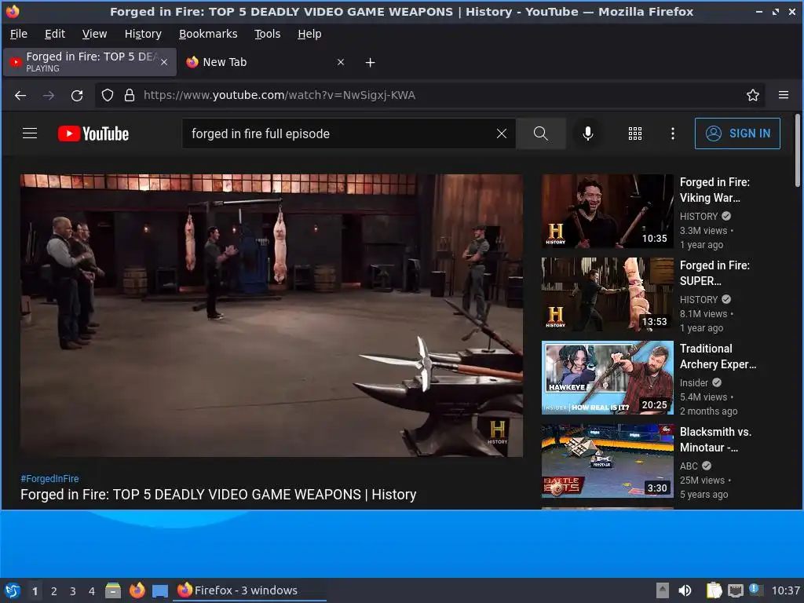Click the show desktop taskbar icon
804x603 pixels.
(x=160, y=590)
